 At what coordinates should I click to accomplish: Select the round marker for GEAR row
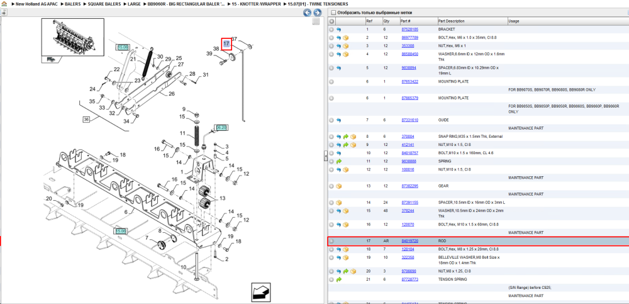[331, 186]
